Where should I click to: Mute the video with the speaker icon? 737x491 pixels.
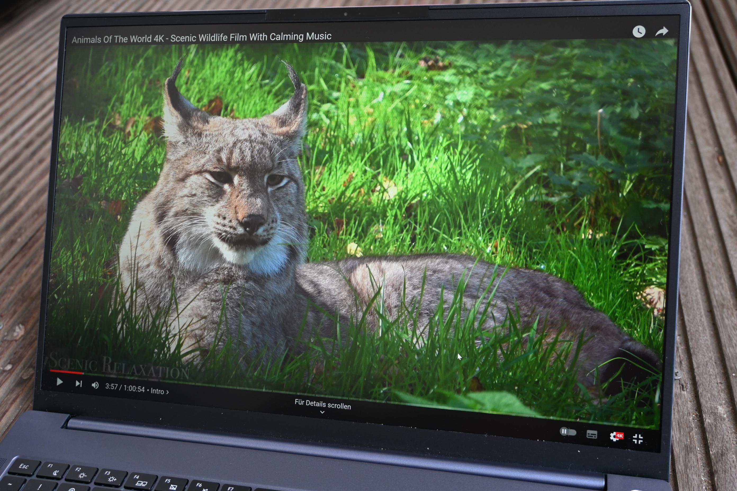95,385
